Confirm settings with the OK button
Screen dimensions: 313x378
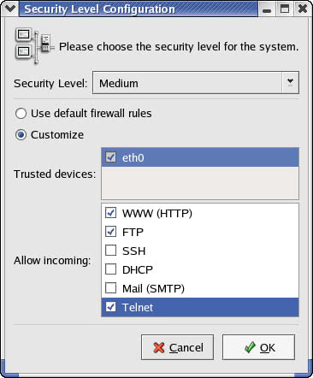click(258, 347)
